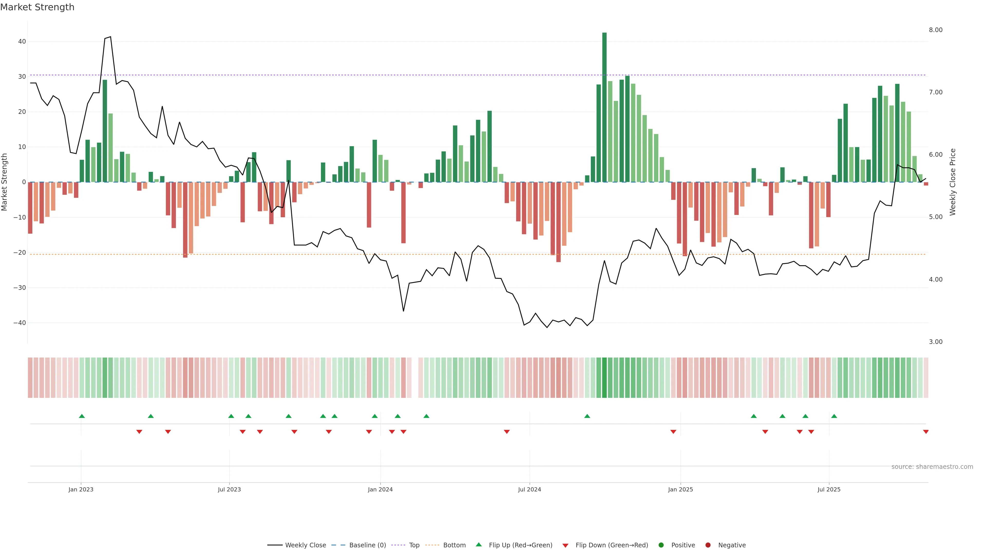Viewport: 986px width, 554px height.
Task: Click the leftmost green flip-up triangle marker
Action: point(82,416)
